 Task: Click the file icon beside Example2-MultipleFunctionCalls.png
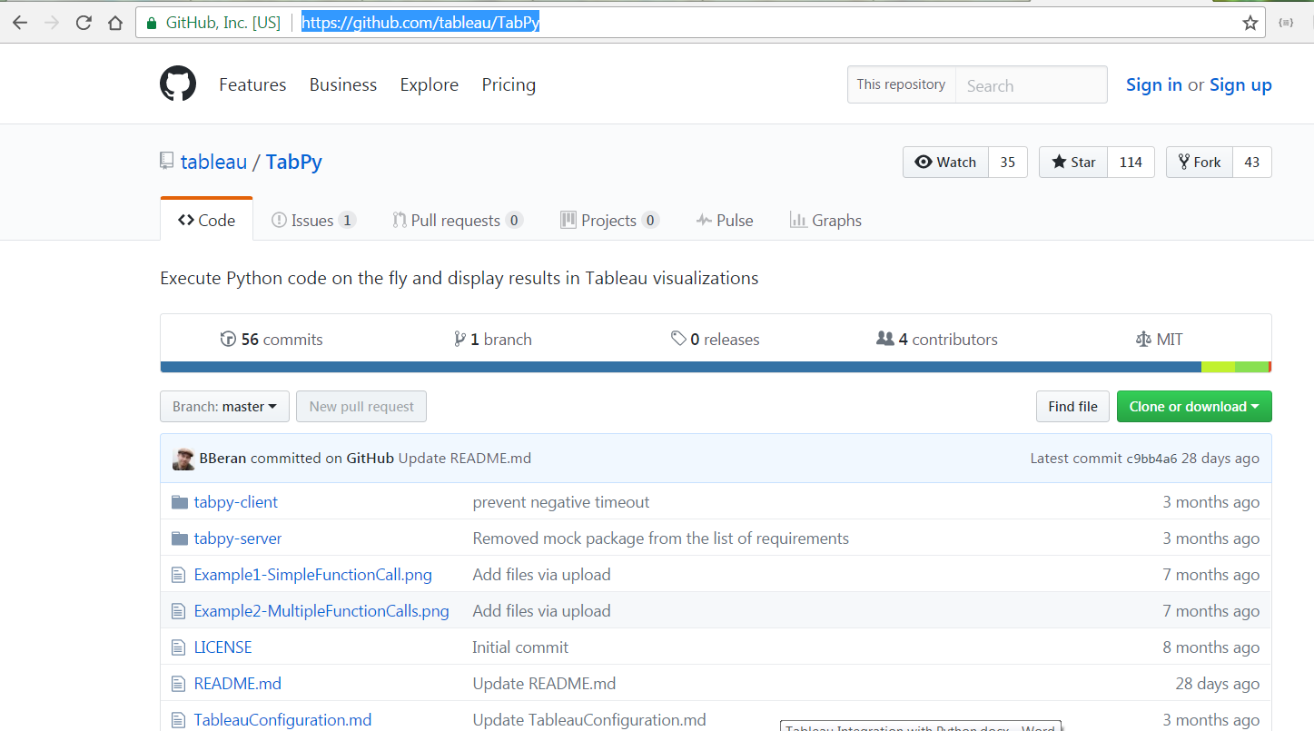[x=178, y=611]
